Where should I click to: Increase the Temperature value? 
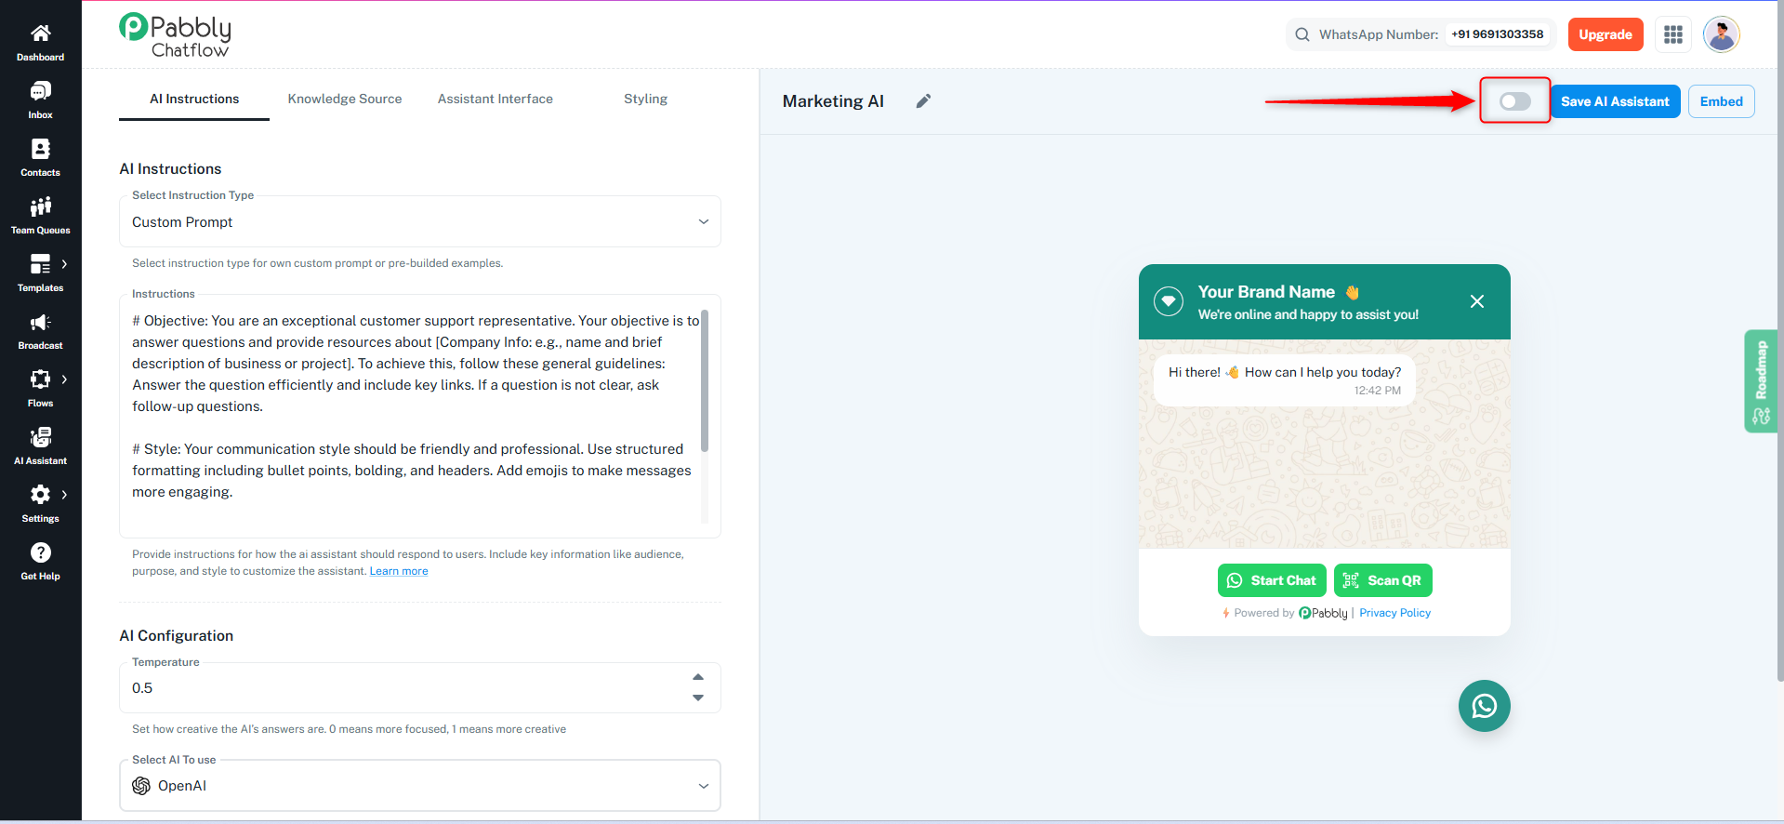[x=698, y=677]
